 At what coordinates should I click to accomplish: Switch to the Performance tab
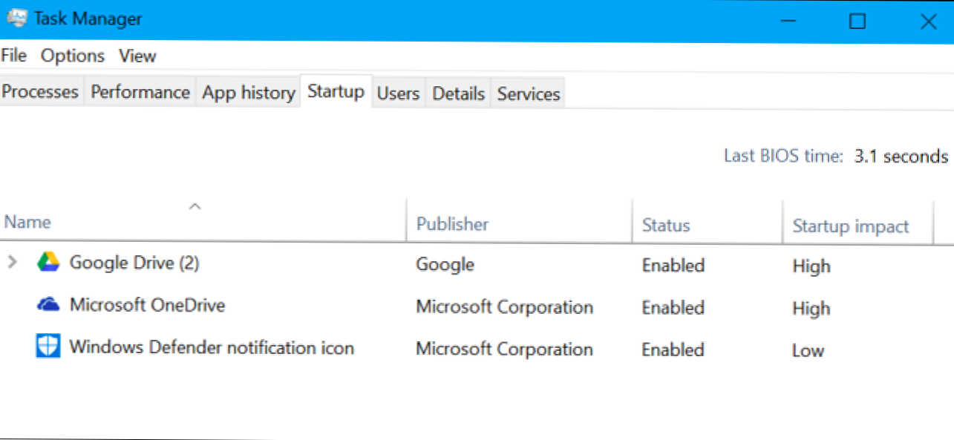[140, 92]
